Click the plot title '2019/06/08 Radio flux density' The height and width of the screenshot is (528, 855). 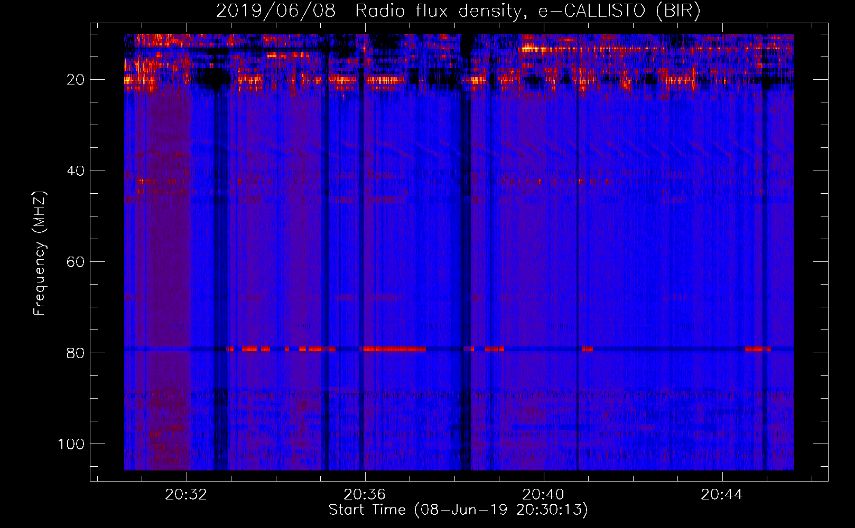pyautogui.click(x=458, y=11)
